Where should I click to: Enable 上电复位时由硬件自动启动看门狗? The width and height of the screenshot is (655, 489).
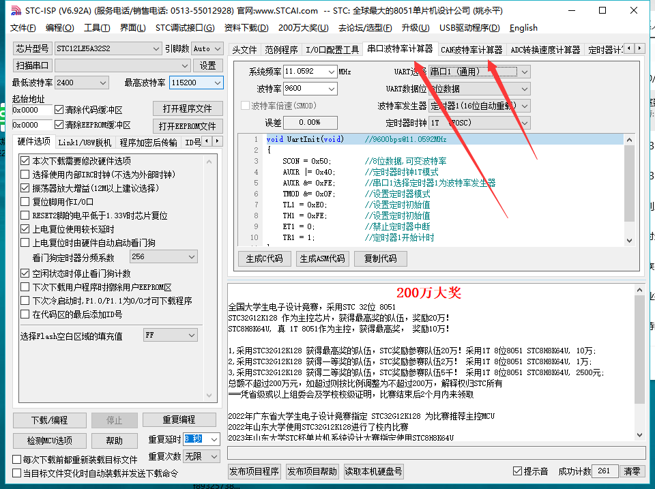click(x=25, y=243)
